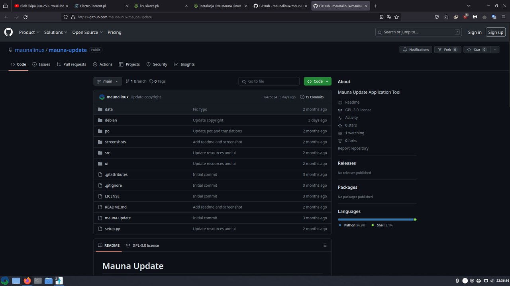This screenshot has width=510, height=286.
Task: Click the GitHub logo icon
Action: [8, 32]
